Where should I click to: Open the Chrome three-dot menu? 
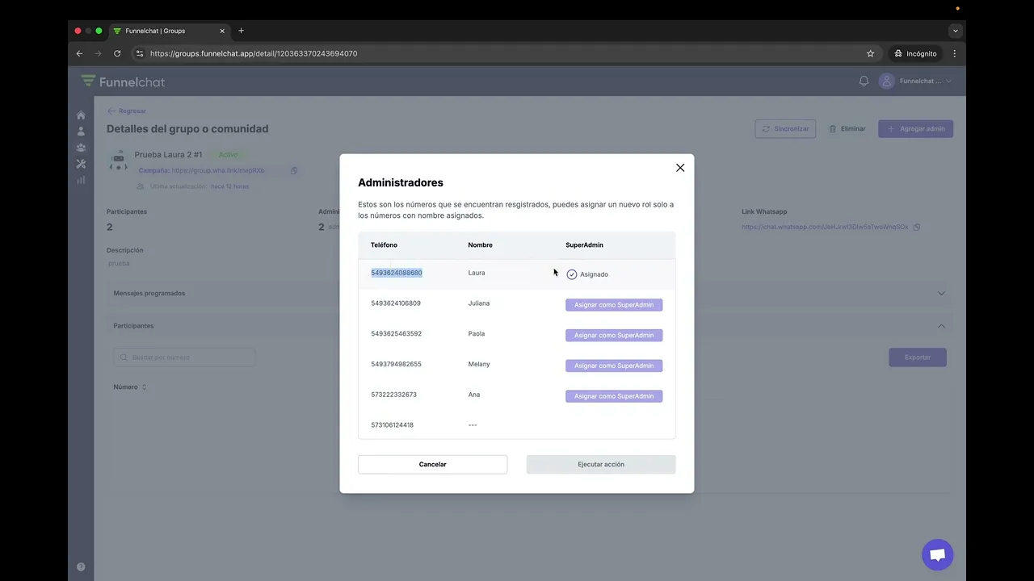954,54
